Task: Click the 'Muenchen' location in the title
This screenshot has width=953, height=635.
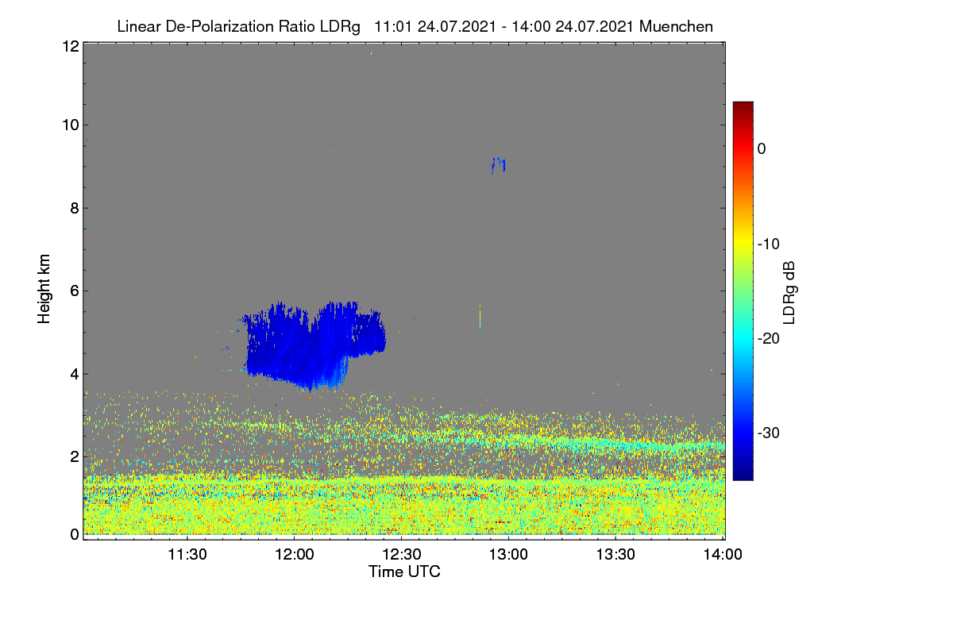Action: click(x=676, y=26)
